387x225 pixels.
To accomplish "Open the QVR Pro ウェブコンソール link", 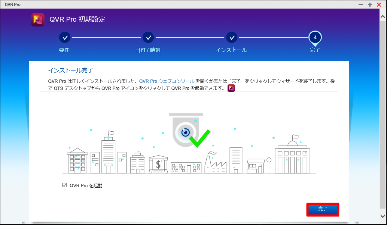I will pyautogui.click(x=167, y=81).
